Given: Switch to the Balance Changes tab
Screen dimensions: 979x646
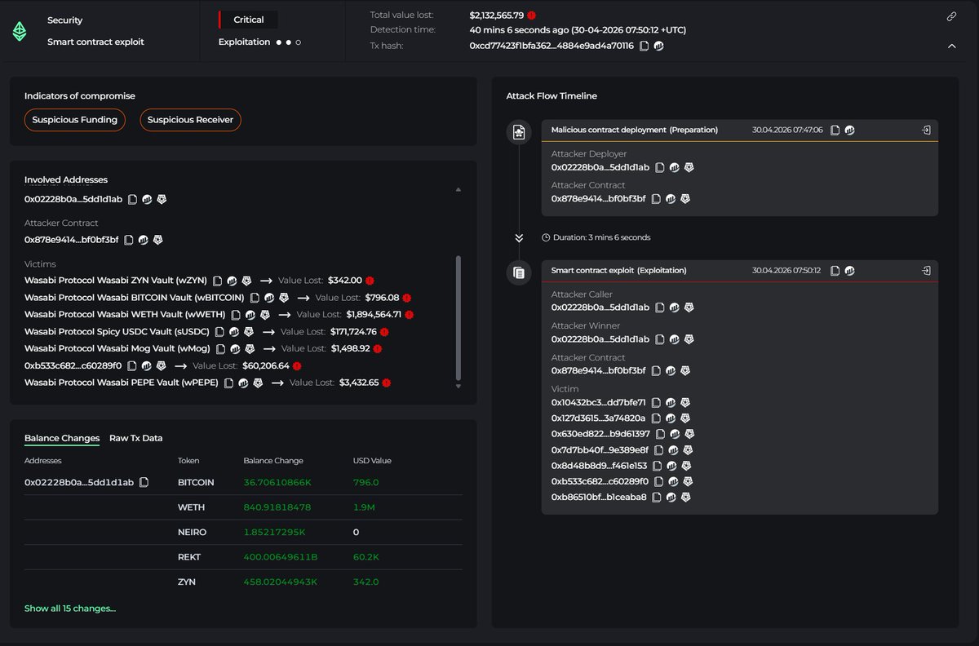Looking at the screenshot, I should (x=62, y=438).
